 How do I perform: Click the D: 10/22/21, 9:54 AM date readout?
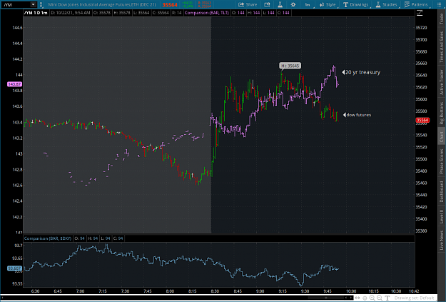click(x=71, y=13)
